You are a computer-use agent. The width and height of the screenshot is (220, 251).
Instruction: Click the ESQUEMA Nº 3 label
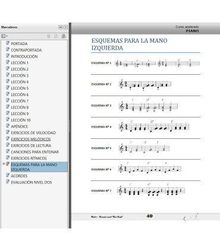coord(101,106)
